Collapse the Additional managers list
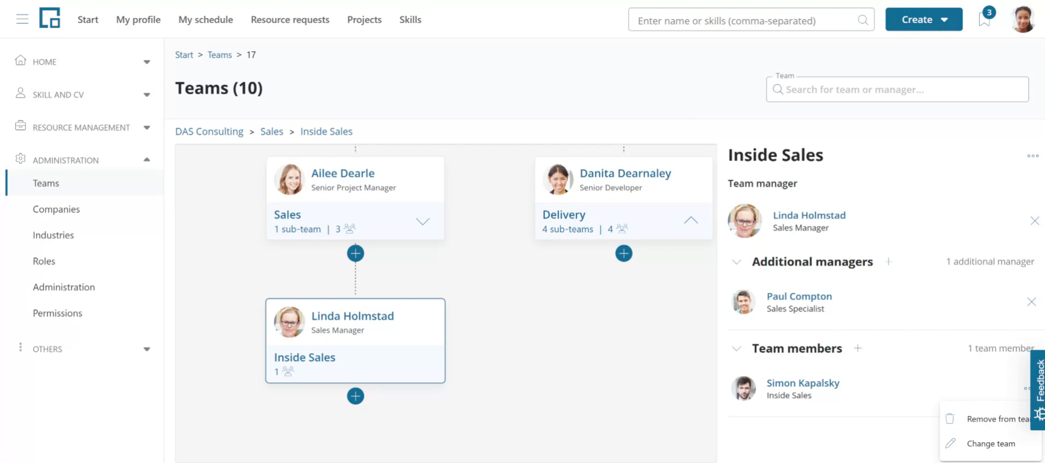The height and width of the screenshot is (463, 1045). [736, 262]
